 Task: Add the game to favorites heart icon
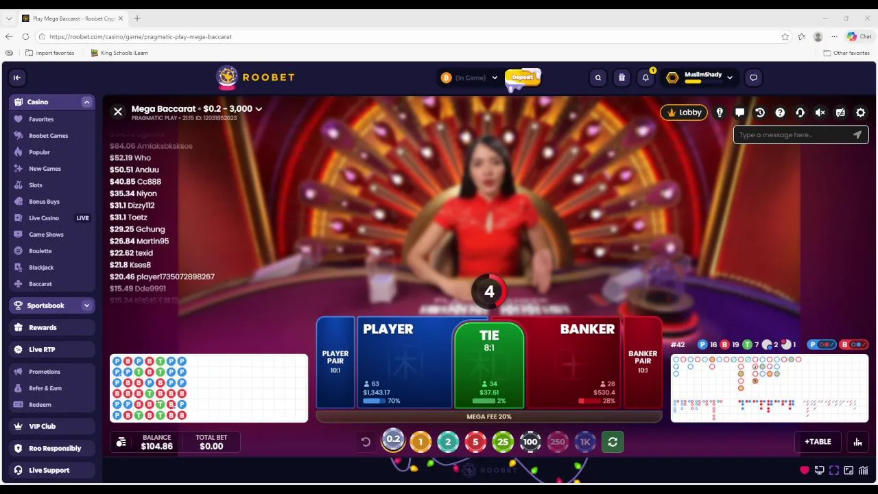[805, 470]
